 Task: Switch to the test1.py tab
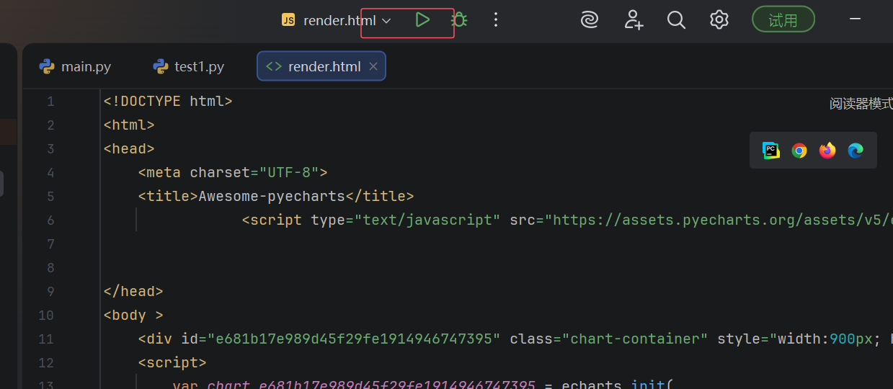pos(189,67)
